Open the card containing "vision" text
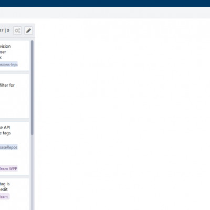Image resolution: width=210 pixels, height=210 pixels. (x=15, y=56)
